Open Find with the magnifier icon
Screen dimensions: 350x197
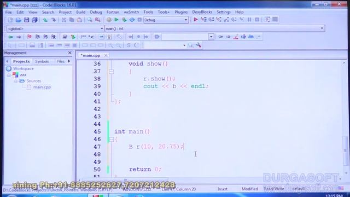tap(90, 20)
